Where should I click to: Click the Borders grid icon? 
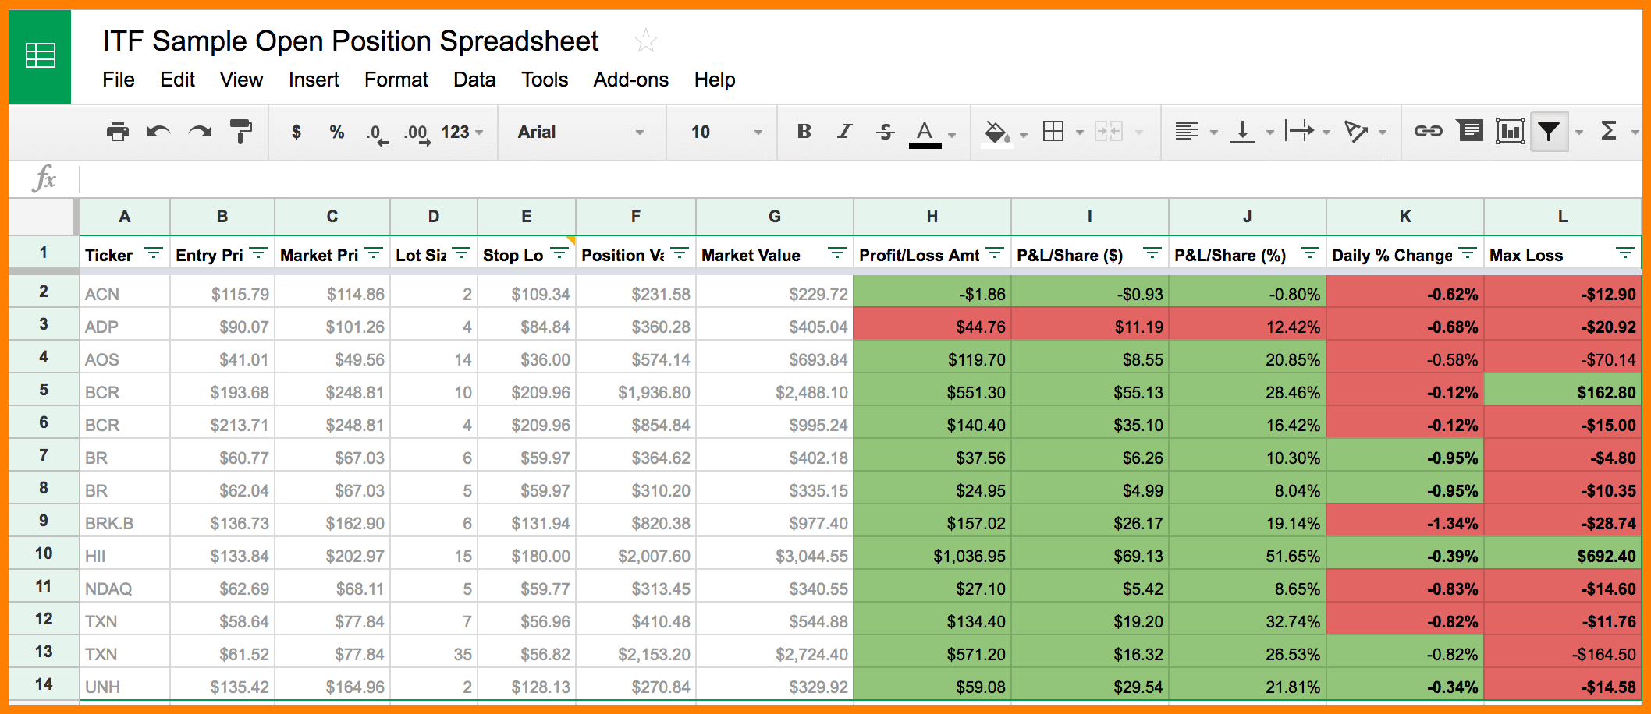click(1053, 131)
